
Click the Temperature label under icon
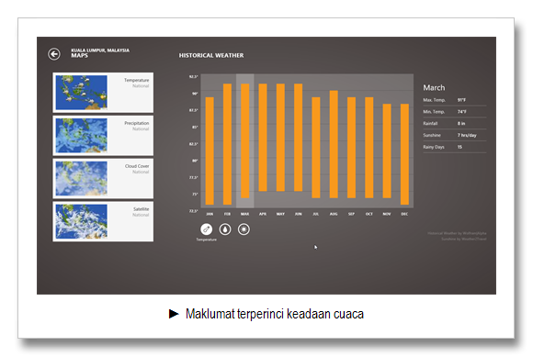207,240
